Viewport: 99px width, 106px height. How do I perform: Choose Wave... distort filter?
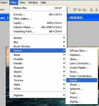click(x=82, y=97)
